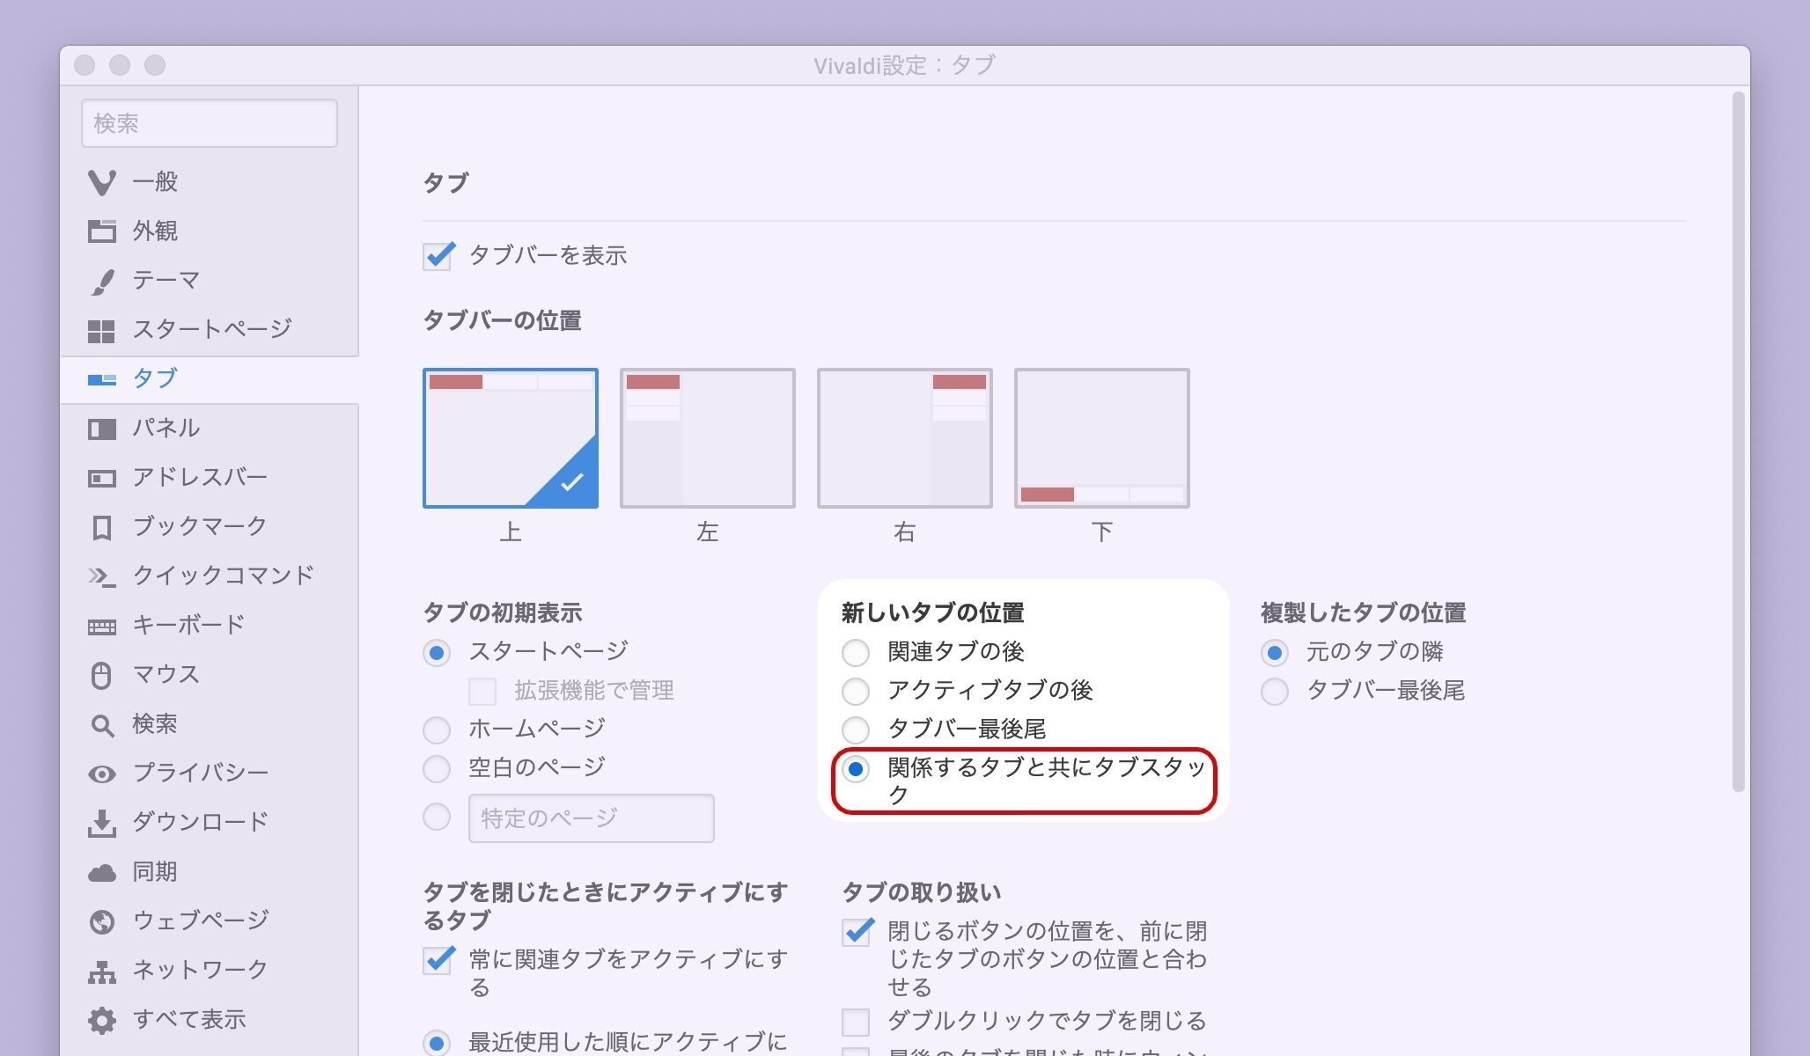The width and height of the screenshot is (1810, 1056).
Task: Click すべて表示 to show all settings
Action: [x=188, y=1019]
